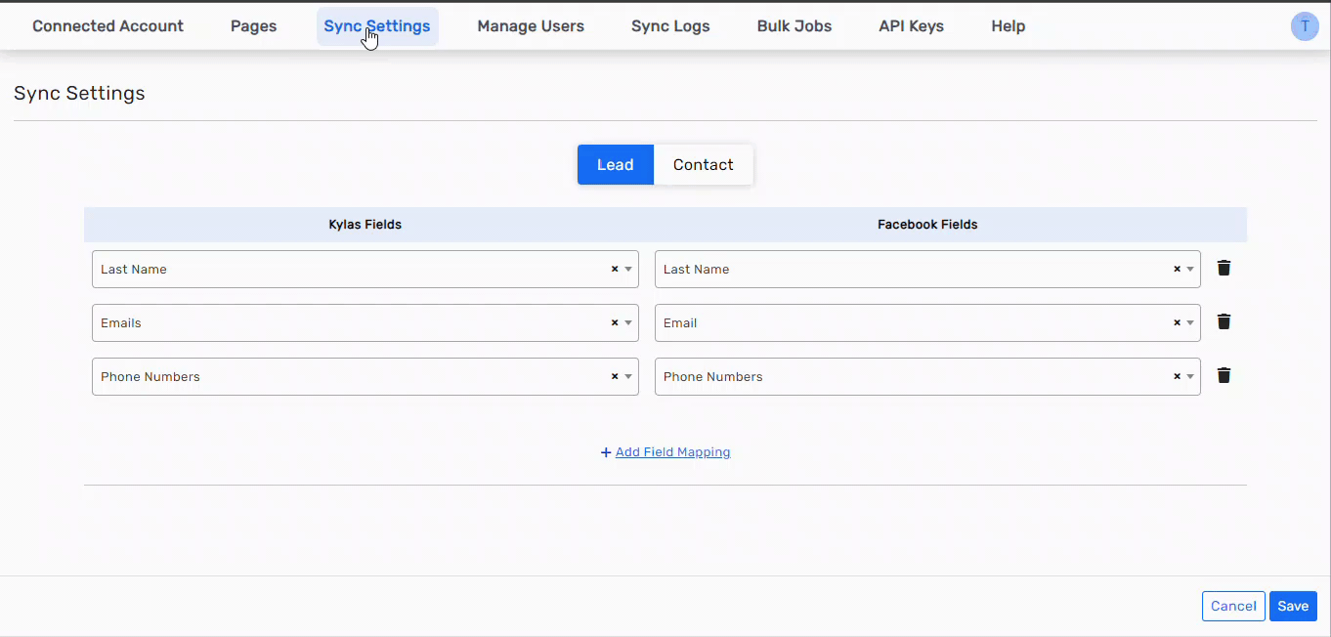Click the Facebook Fields 'Last Name' value

[697, 270]
